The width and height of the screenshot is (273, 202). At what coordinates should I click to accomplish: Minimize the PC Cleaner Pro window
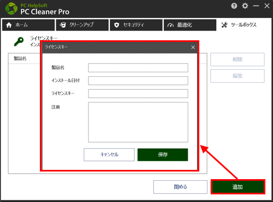(256, 6)
